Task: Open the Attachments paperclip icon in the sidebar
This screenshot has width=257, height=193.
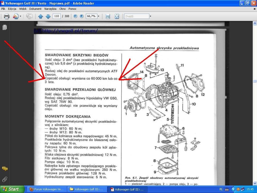Action: [x=5, y=179]
